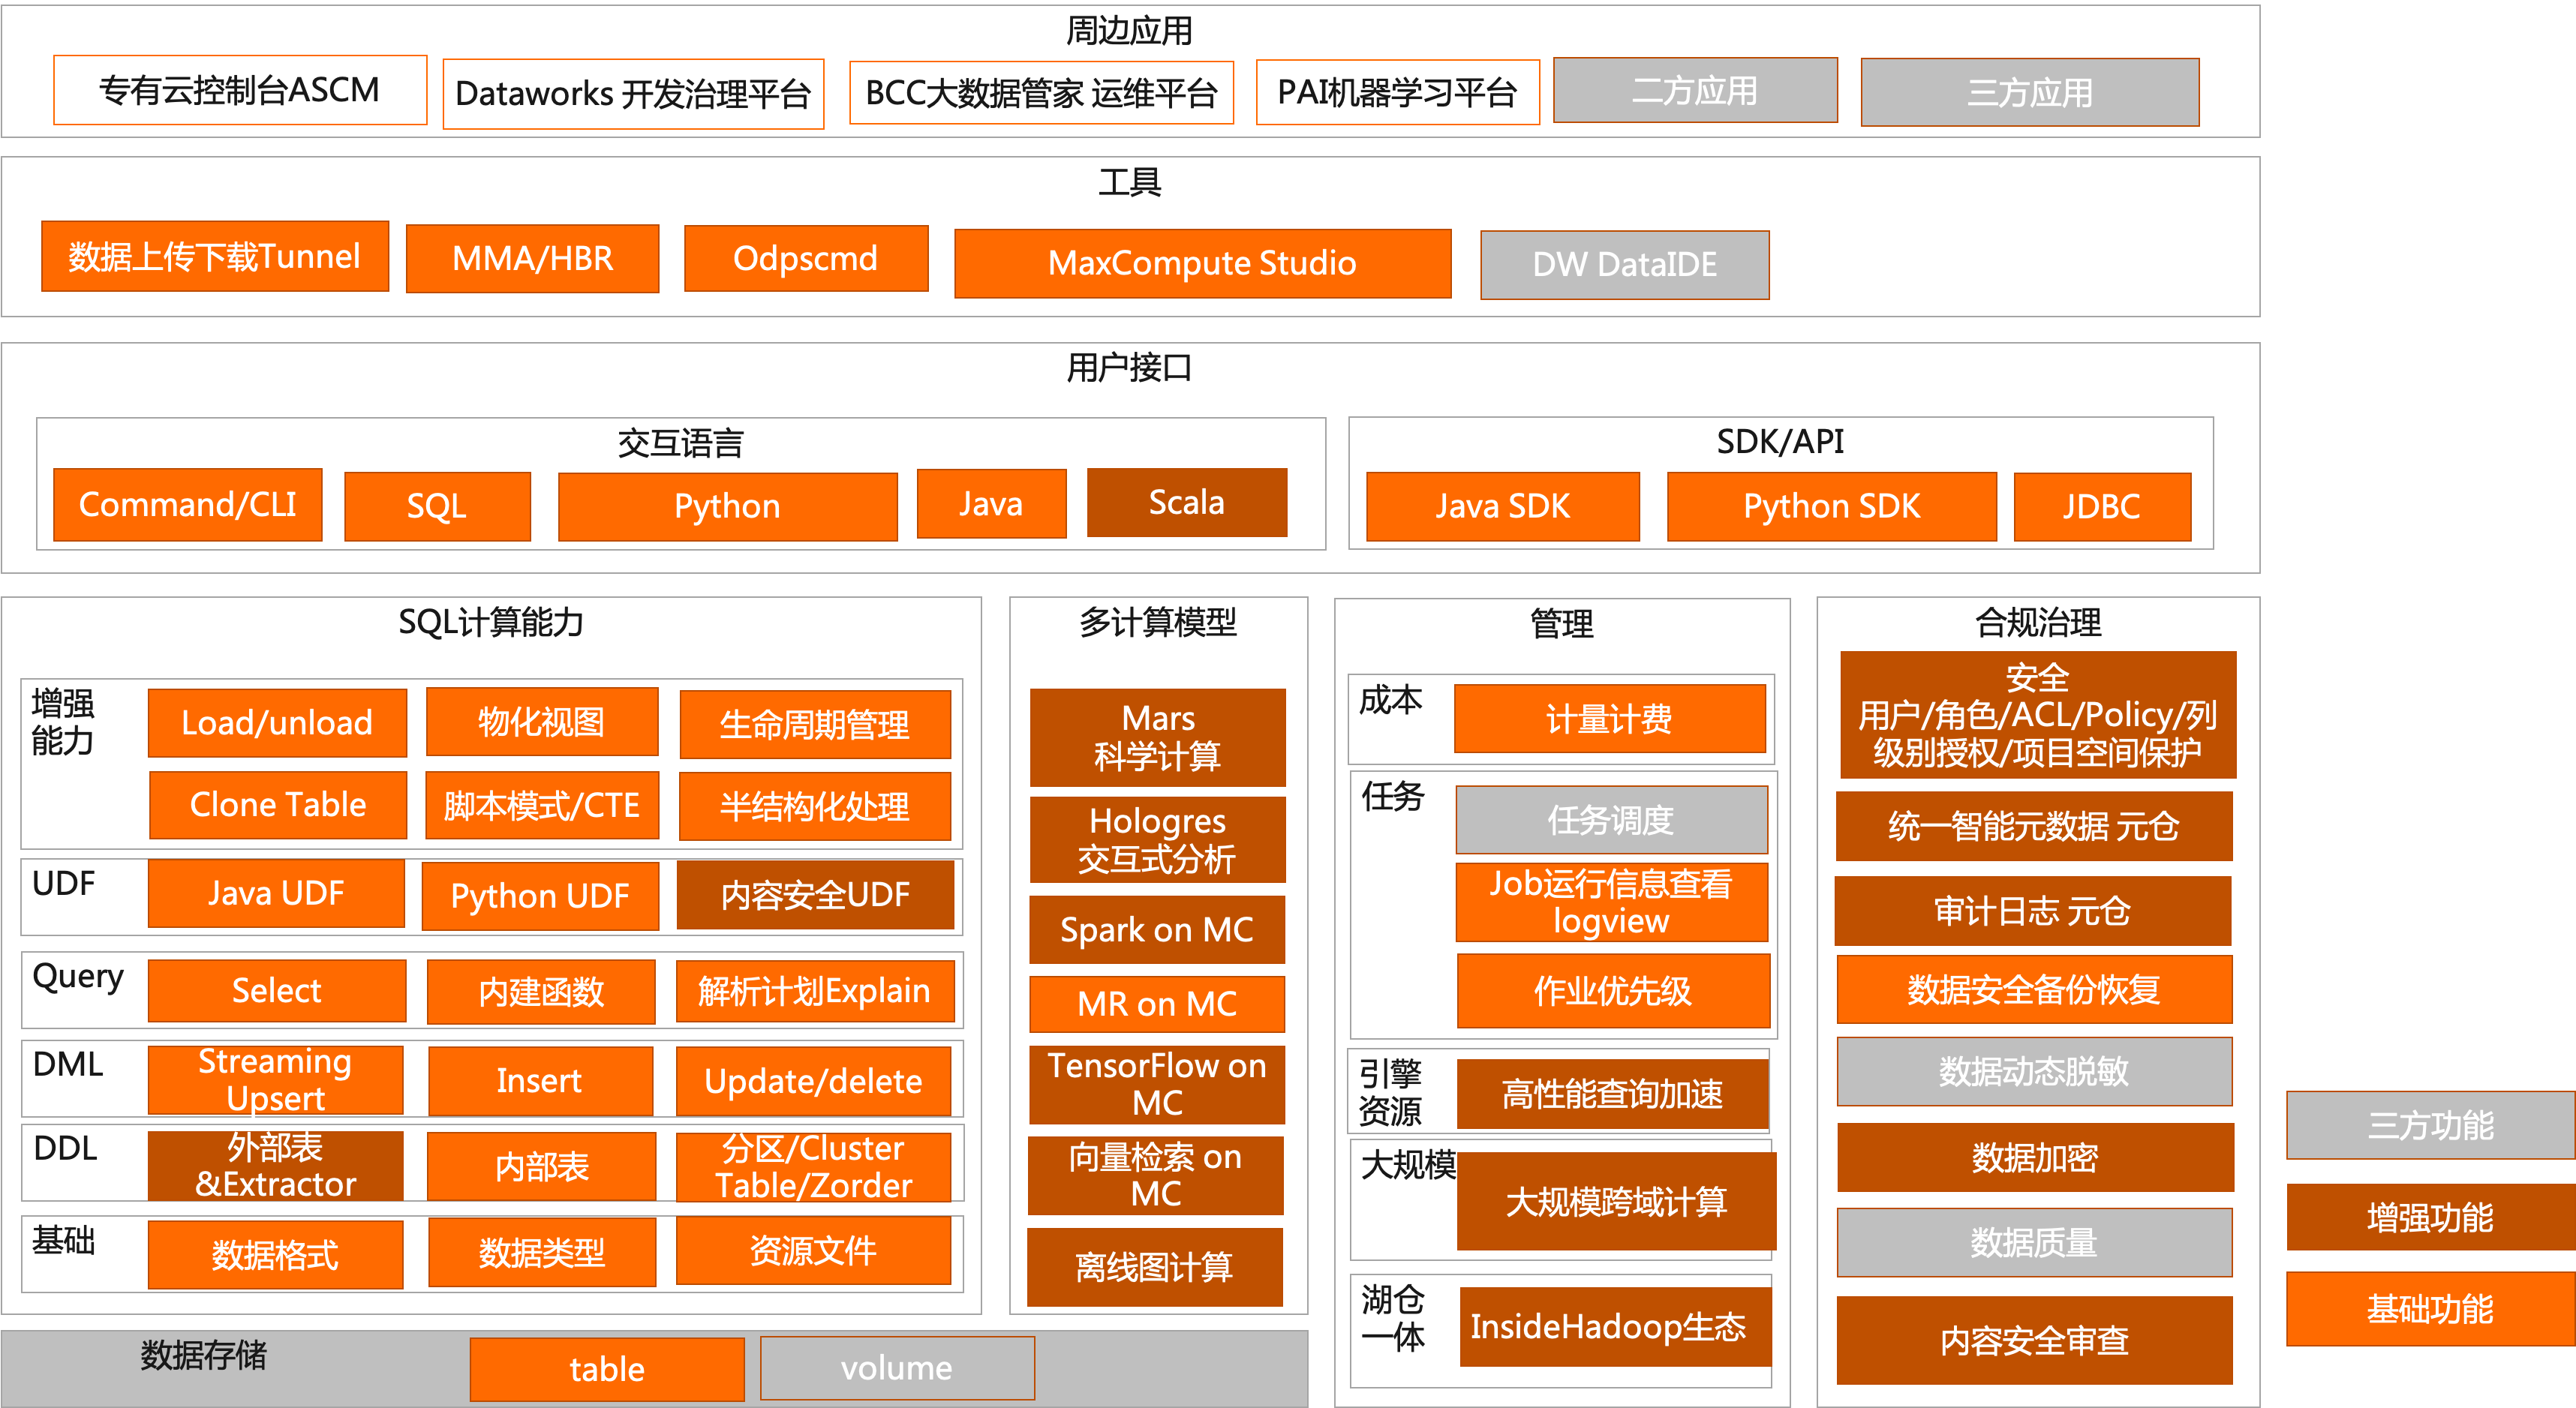Select the Select query box
This screenshot has width=2576, height=1408.
277,991
